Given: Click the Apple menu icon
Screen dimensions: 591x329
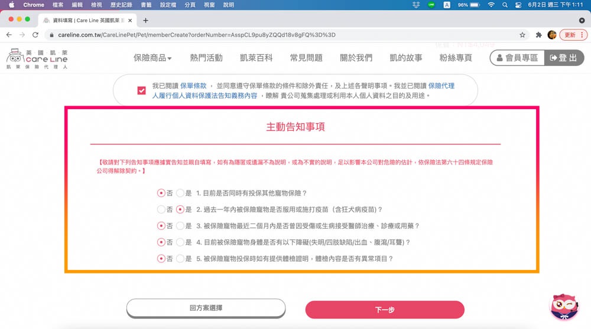Looking at the screenshot, I should 11,5.
